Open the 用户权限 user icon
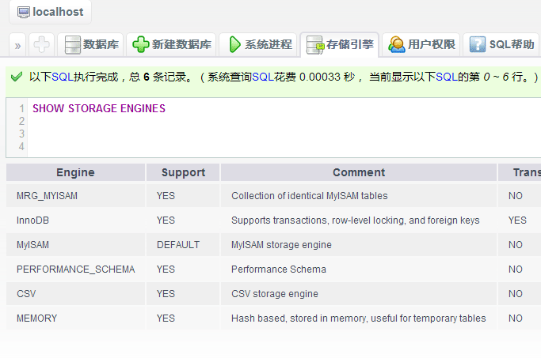Image resolution: width=541 pixels, height=358 pixels. [397, 44]
